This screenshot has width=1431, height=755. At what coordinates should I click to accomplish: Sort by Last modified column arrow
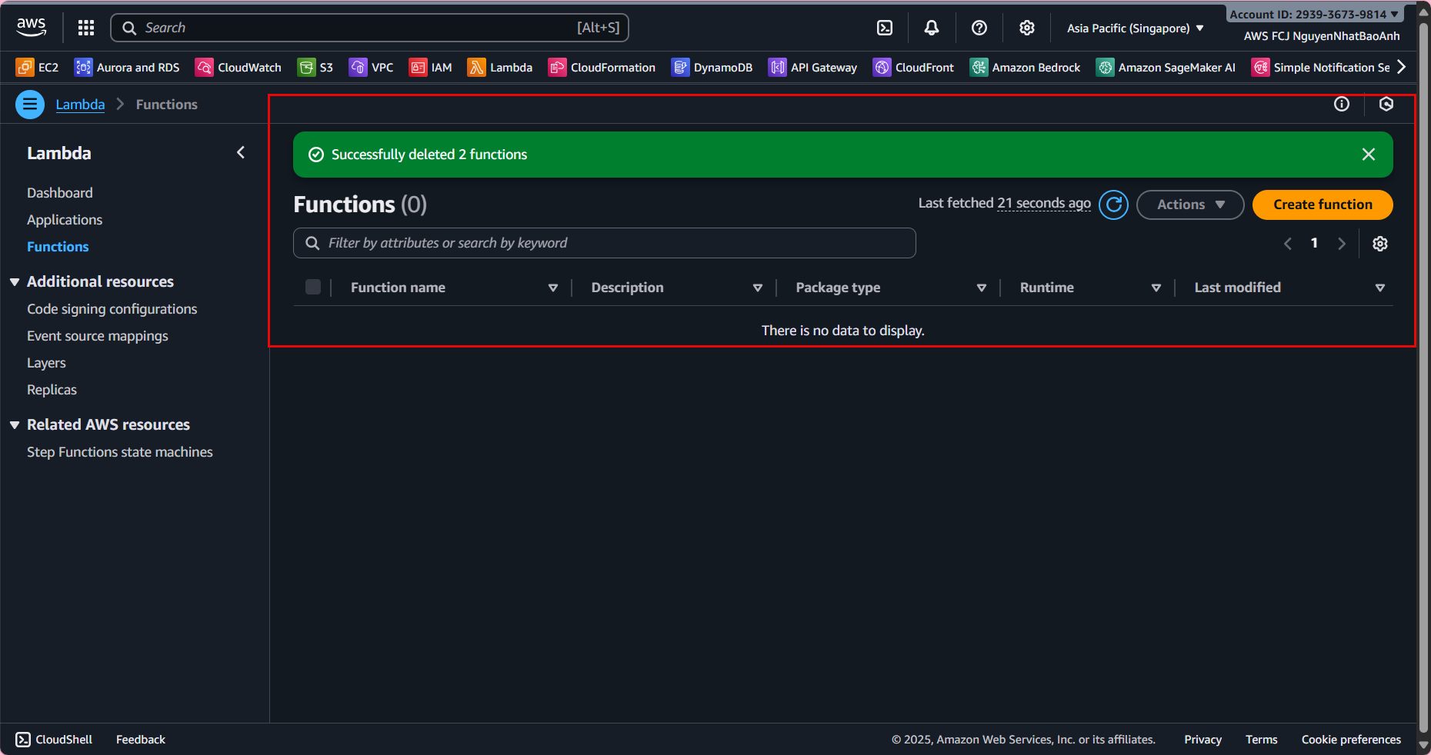(1380, 288)
